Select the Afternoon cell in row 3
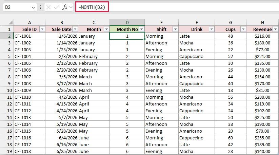This screenshot has height=155, width=279. [161, 43]
